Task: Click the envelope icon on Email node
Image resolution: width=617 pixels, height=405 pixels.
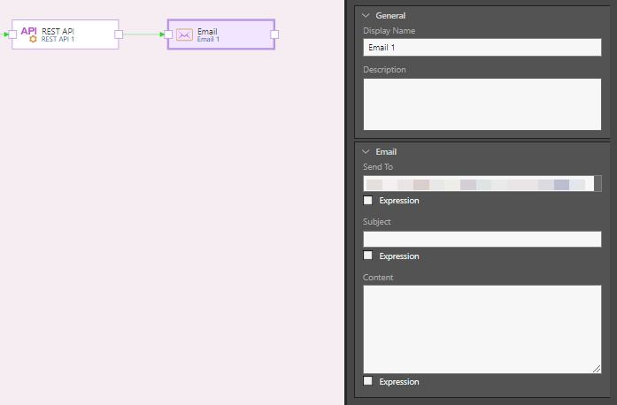Action: [184, 35]
